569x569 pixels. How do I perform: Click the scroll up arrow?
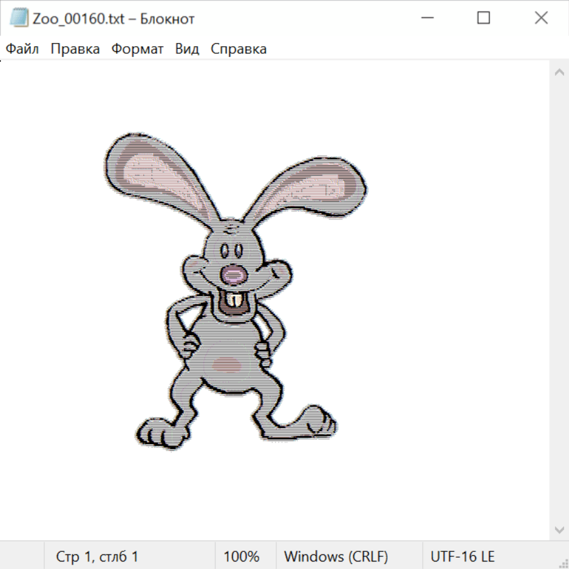tap(559, 72)
